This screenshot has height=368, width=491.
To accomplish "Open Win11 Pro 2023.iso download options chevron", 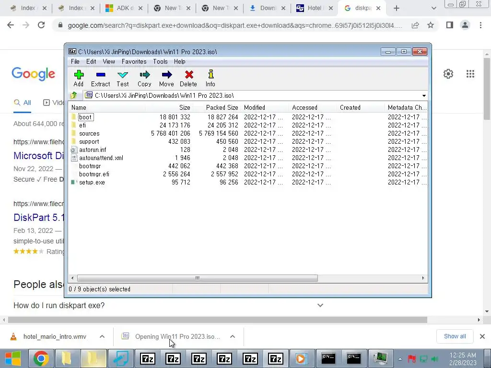I will click(233, 336).
